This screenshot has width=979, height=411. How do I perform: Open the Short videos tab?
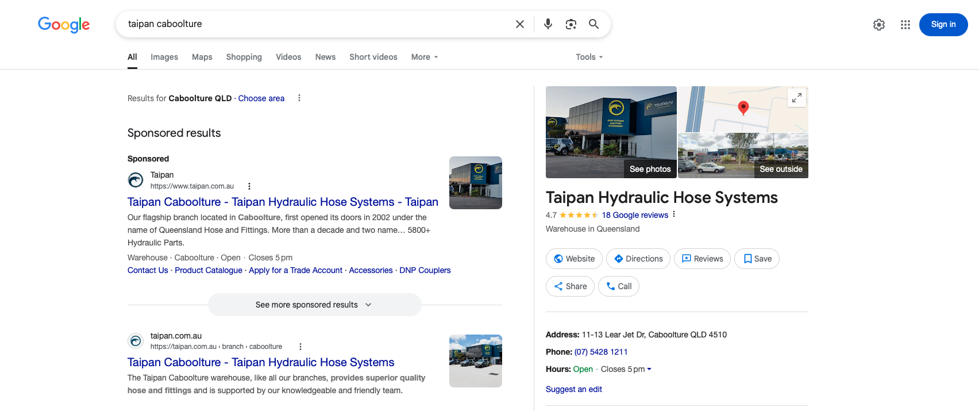click(373, 57)
